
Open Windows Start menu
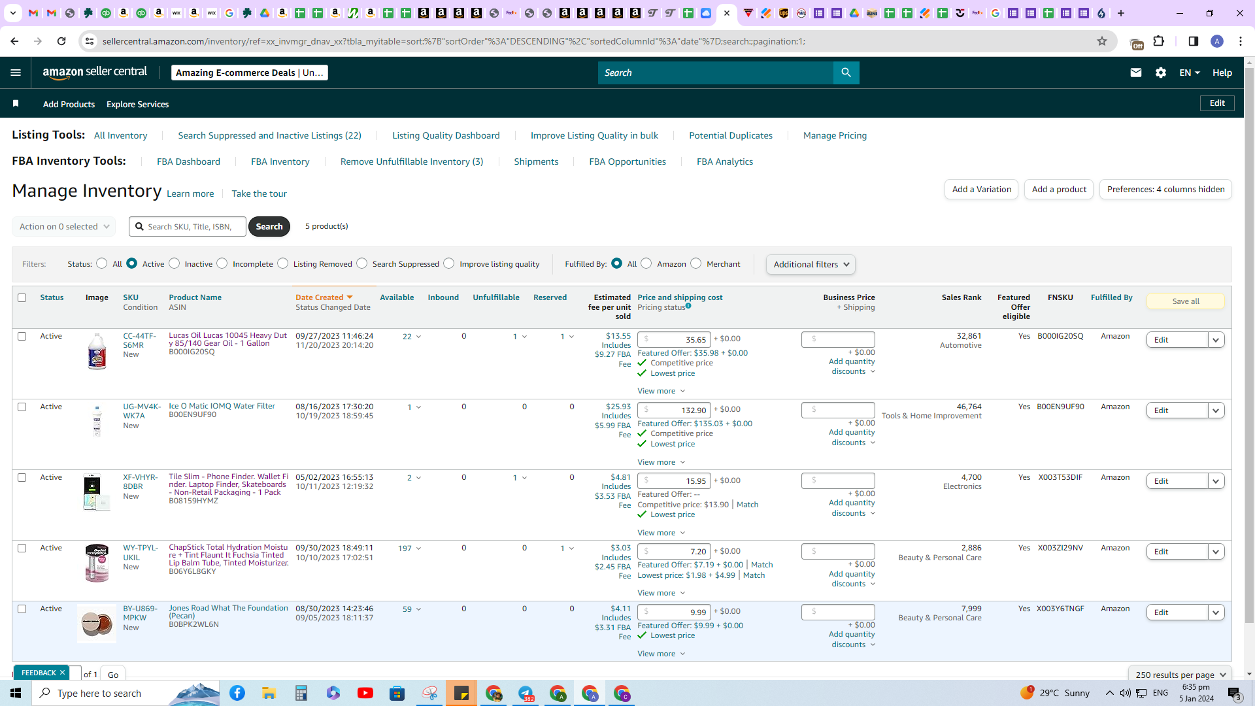point(16,693)
